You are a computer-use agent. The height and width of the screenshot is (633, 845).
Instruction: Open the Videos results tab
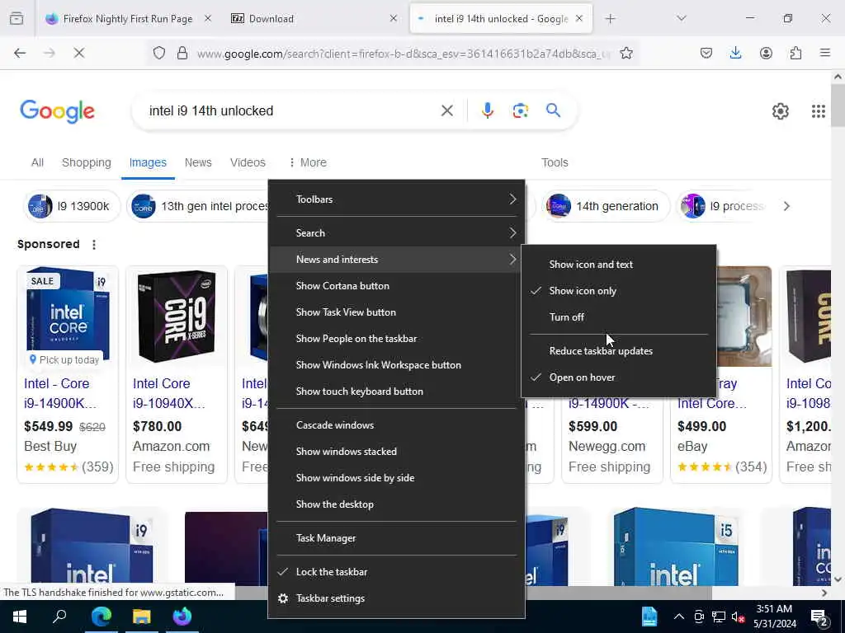click(x=248, y=162)
